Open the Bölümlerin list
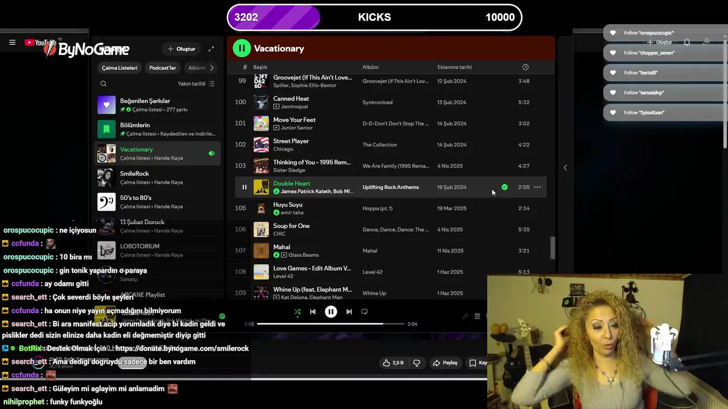The width and height of the screenshot is (728, 409). (158, 129)
